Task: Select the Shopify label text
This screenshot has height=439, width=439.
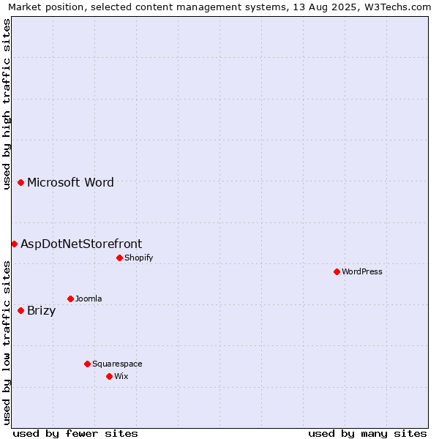Action: pos(138,258)
